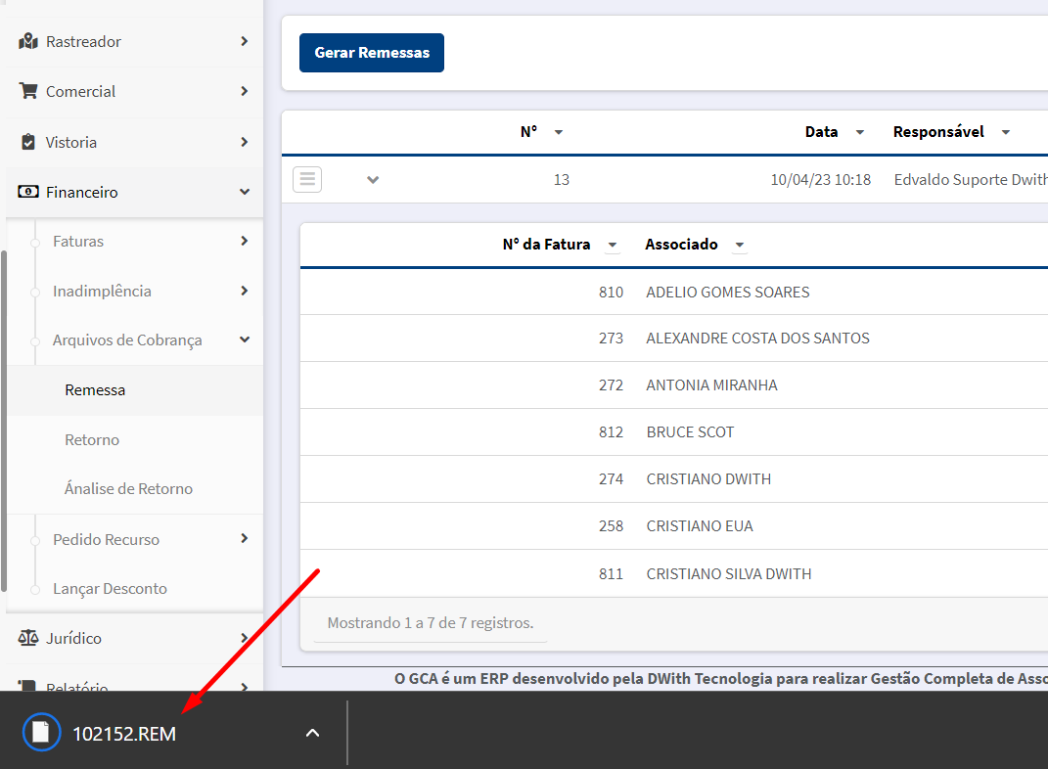Click the Gerar Remessas button
The image size is (1048, 769).
(x=372, y=53)
